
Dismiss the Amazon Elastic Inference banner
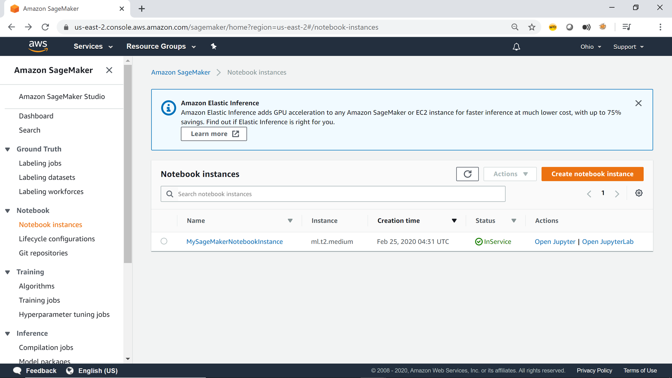click(638, 103)
